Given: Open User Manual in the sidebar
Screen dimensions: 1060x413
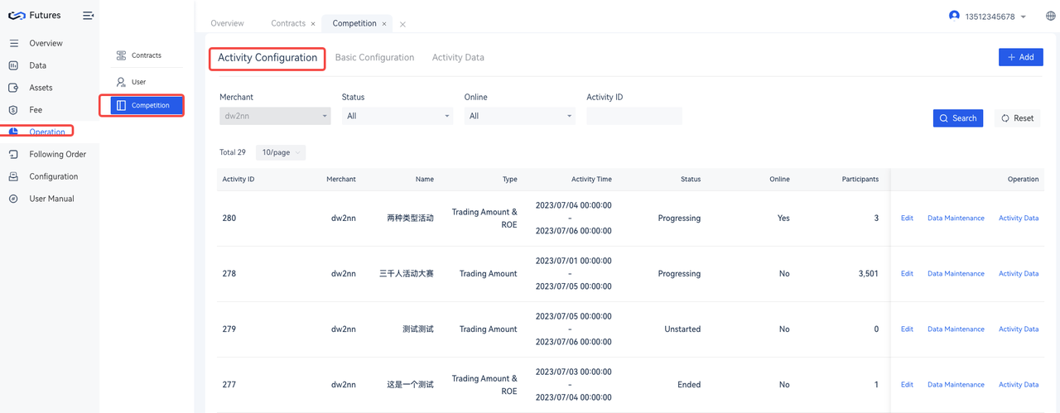Looking at the screenshot, I should 51,199.
